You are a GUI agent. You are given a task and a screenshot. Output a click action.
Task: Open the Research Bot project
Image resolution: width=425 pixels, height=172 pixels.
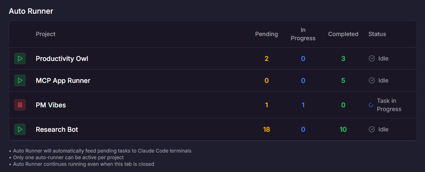[57, 129]
